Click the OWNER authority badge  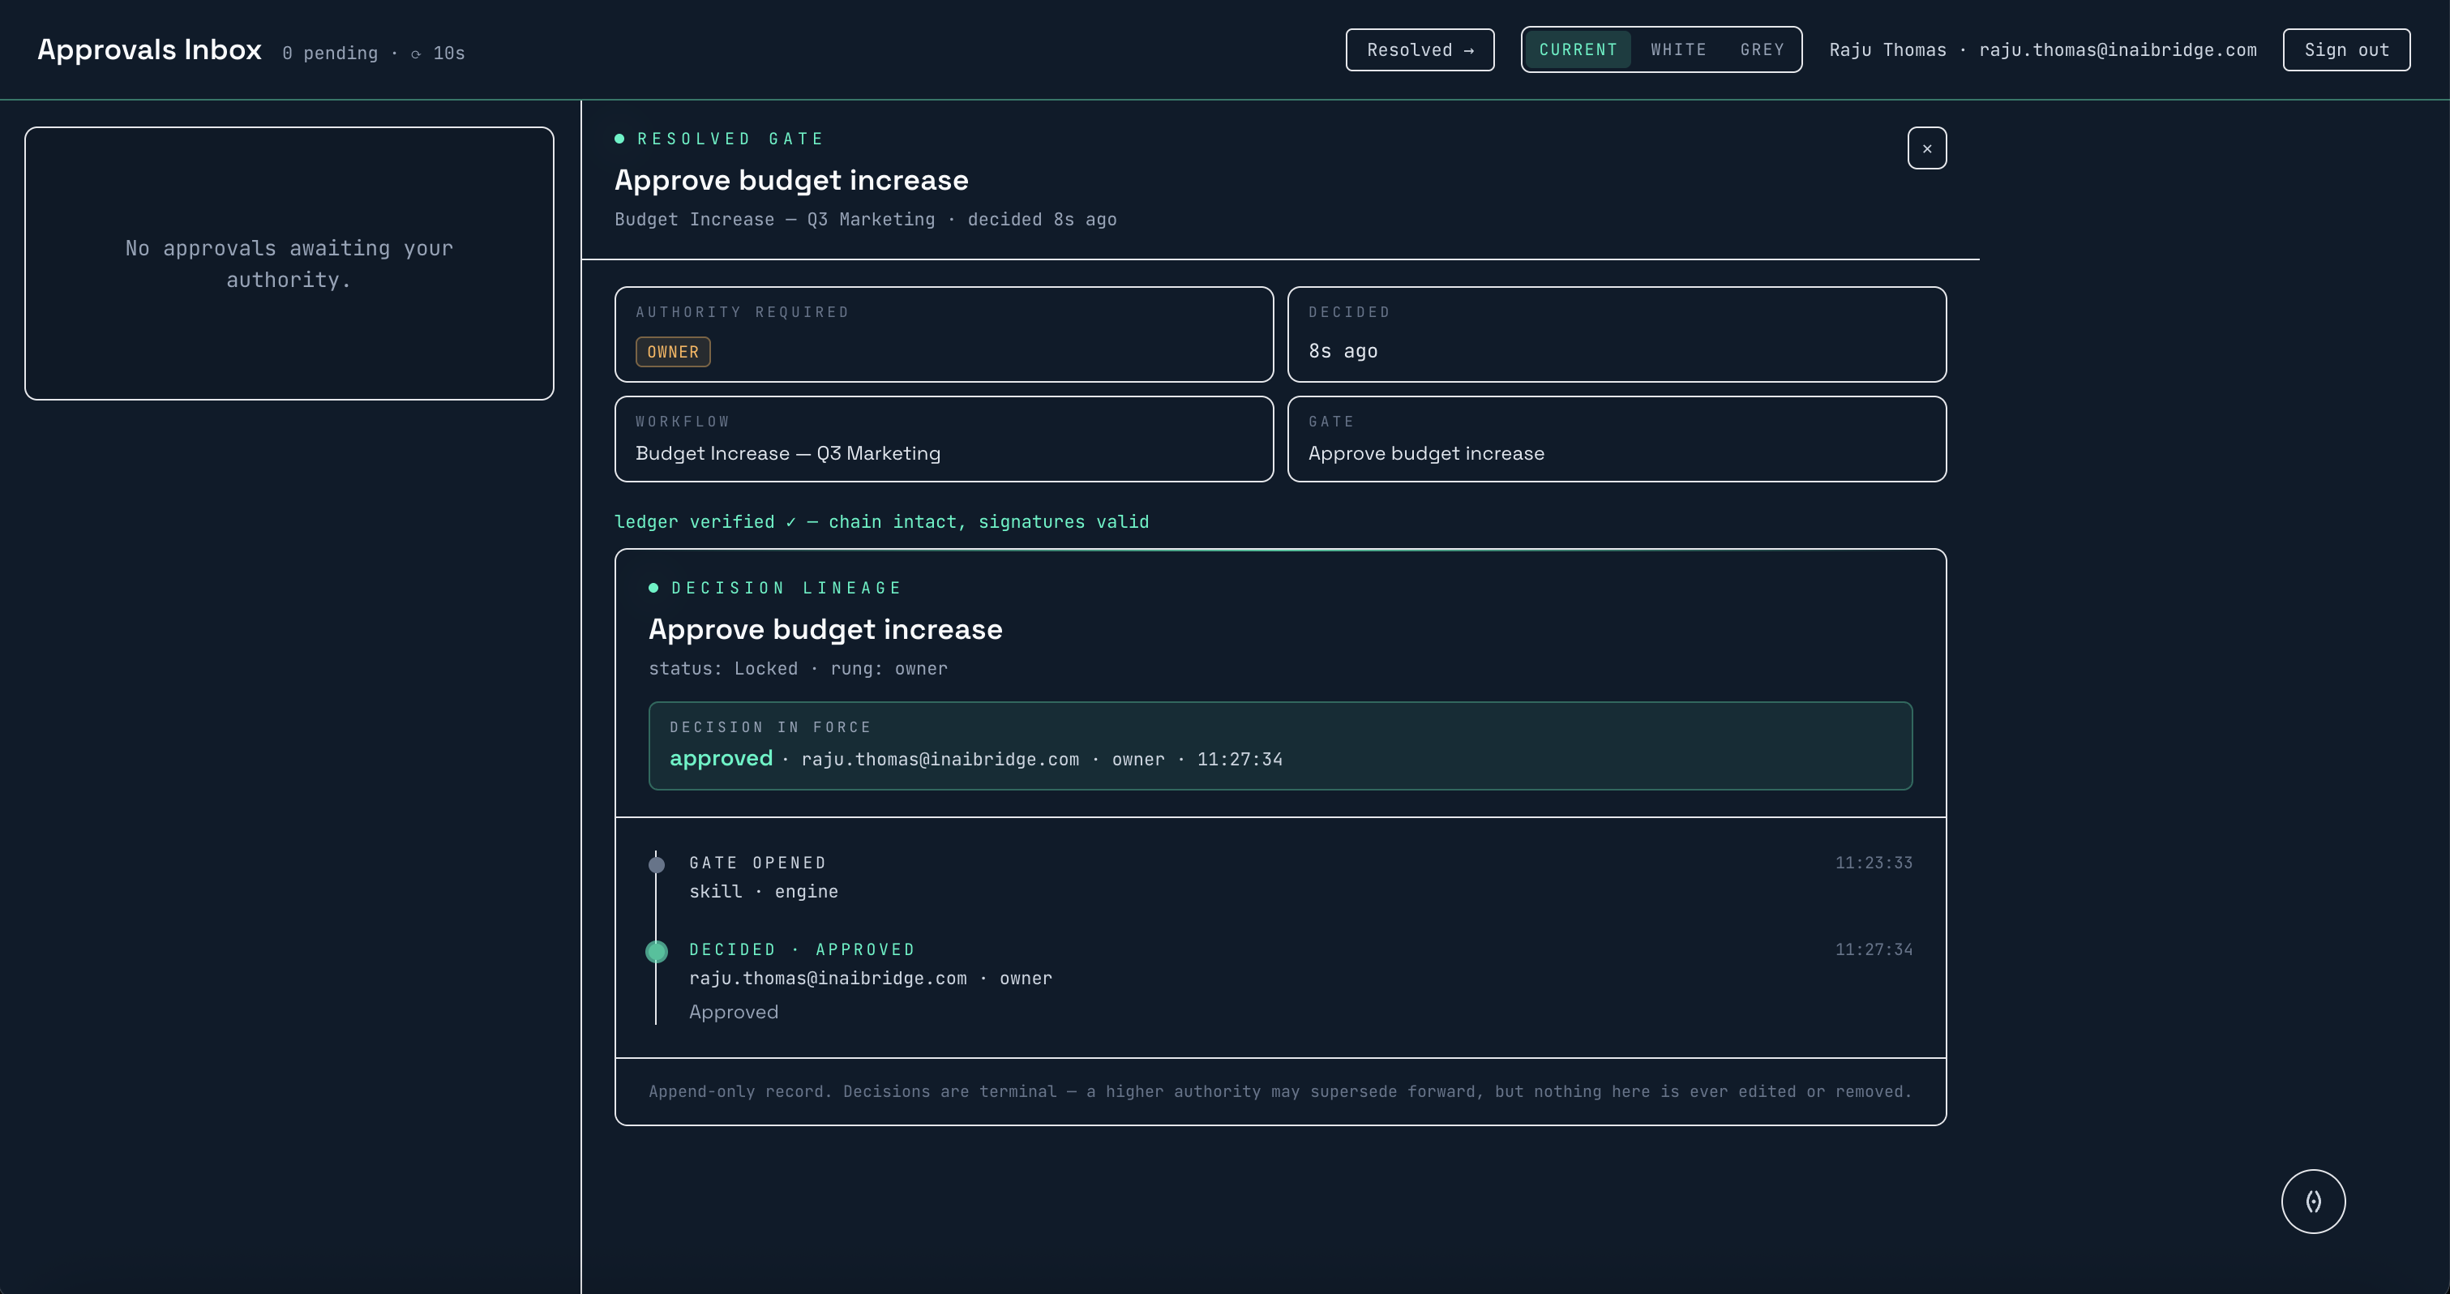click(674, 352)
